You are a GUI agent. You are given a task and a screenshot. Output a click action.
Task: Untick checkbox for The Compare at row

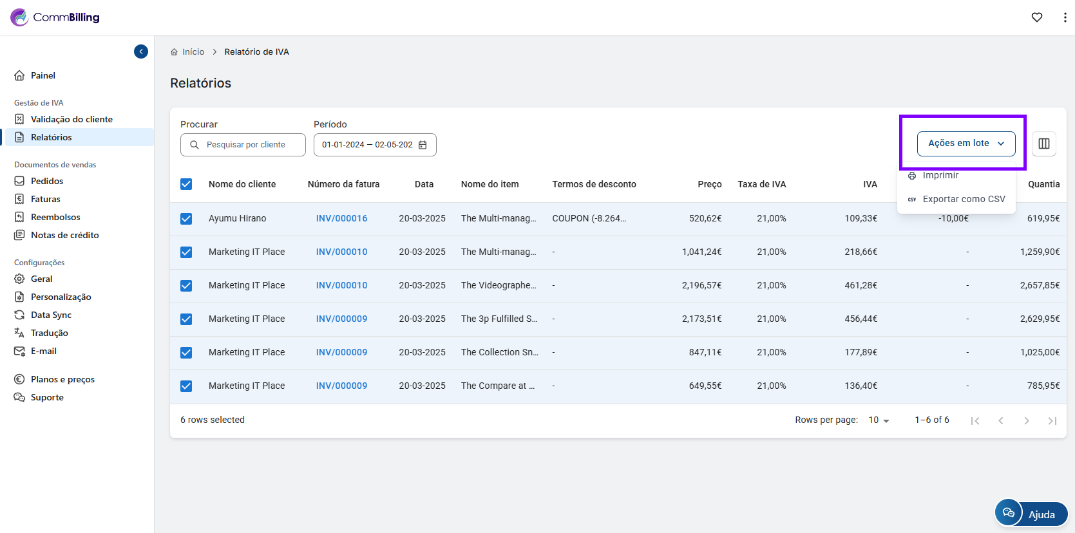[x=186, y=386]
